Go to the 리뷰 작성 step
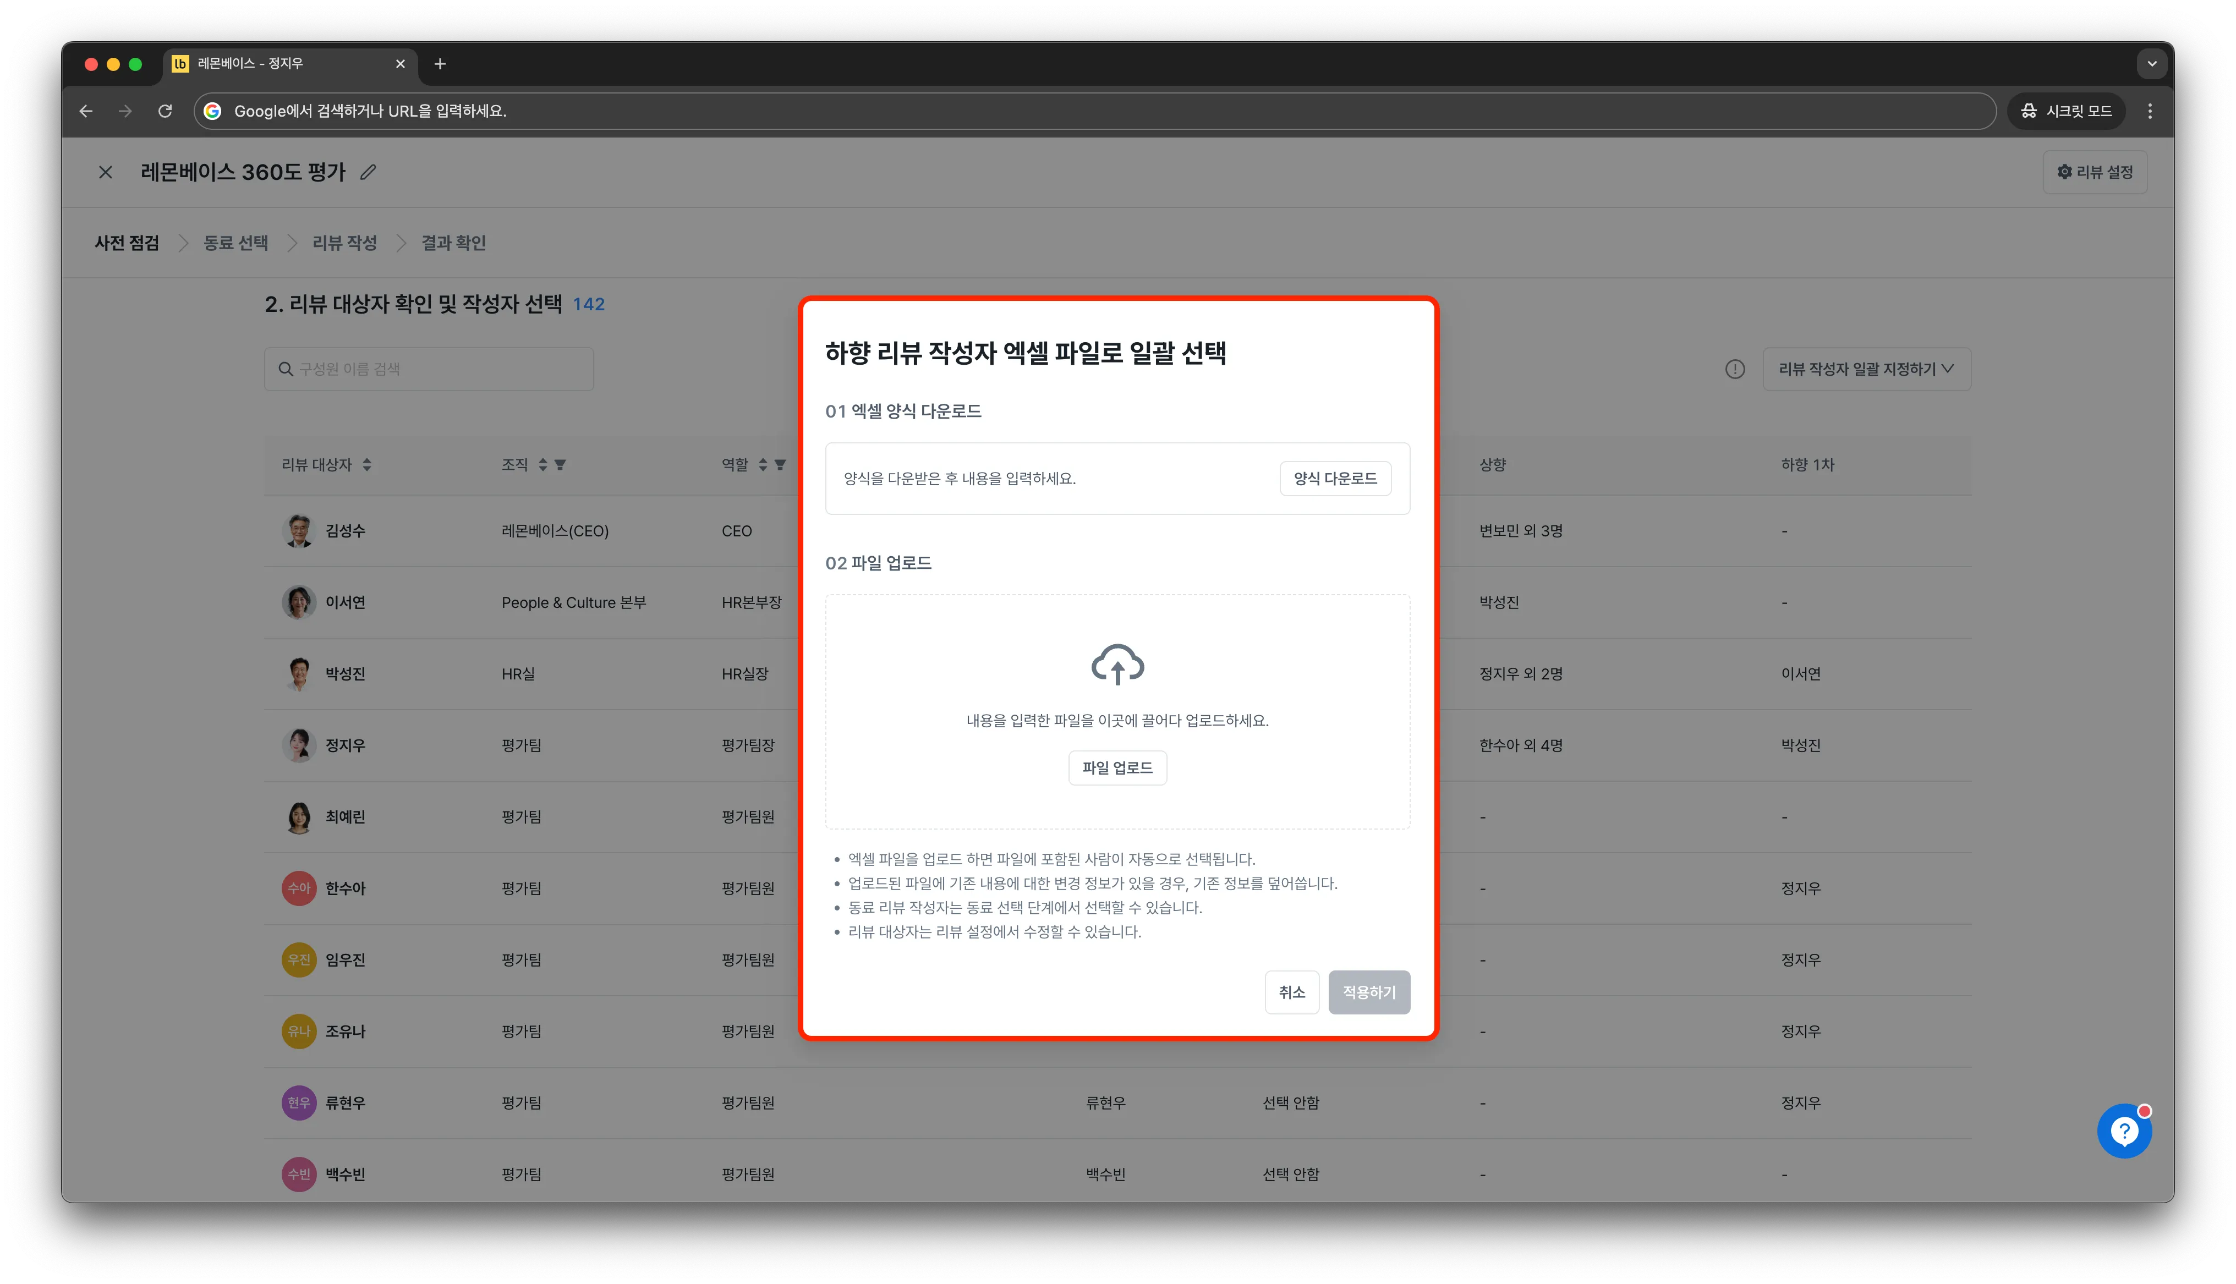Image resolution: width=2236 pixels, height=1284 pixels. 345,243
